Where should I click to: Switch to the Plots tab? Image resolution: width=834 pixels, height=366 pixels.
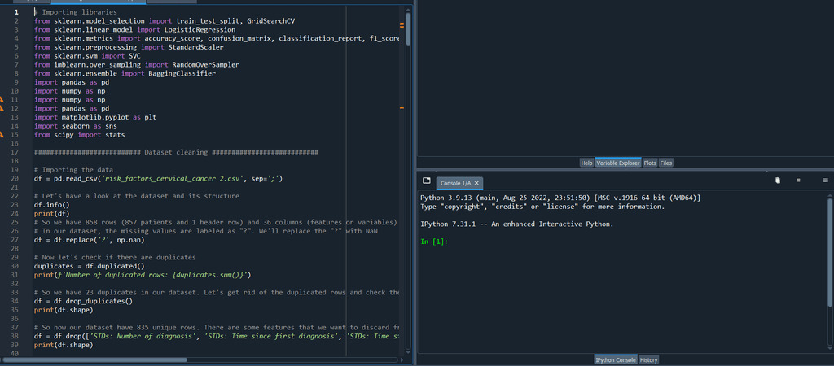(x=650, y=163)
